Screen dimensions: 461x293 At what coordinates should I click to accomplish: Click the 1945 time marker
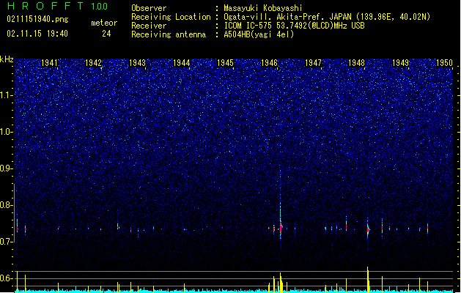[x=225, y=63]
